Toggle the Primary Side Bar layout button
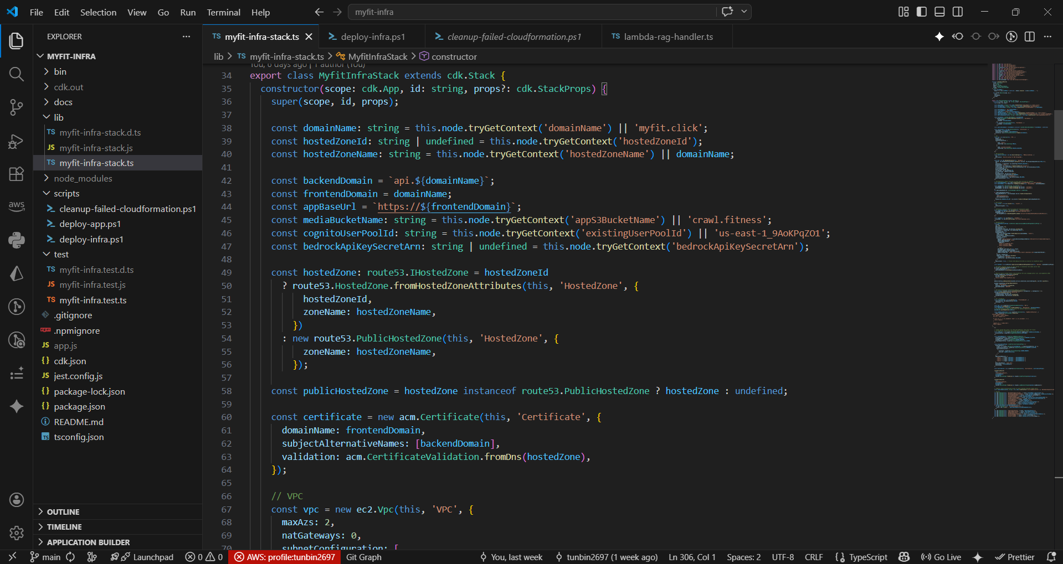Image resolution: width=1063 pixels, height=564 pixels. tap(922, 12)
